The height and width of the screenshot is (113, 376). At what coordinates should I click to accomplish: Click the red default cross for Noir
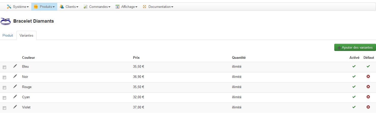[368, 77]
